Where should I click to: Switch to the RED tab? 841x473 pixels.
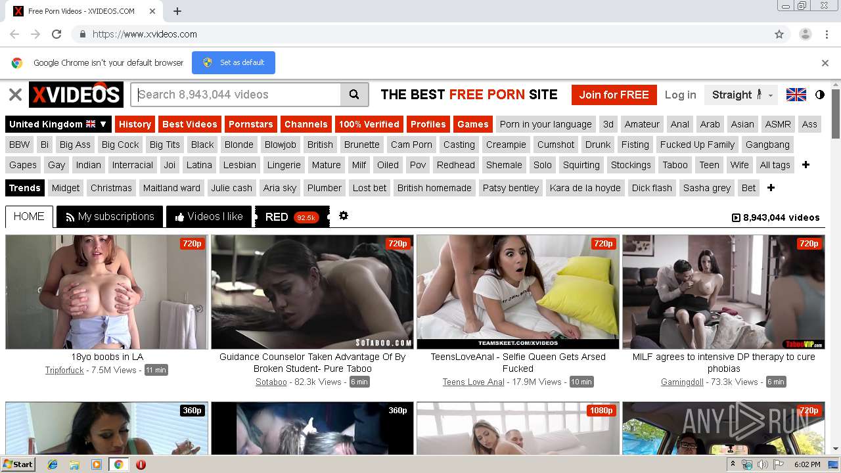click(x=292, y=217)
